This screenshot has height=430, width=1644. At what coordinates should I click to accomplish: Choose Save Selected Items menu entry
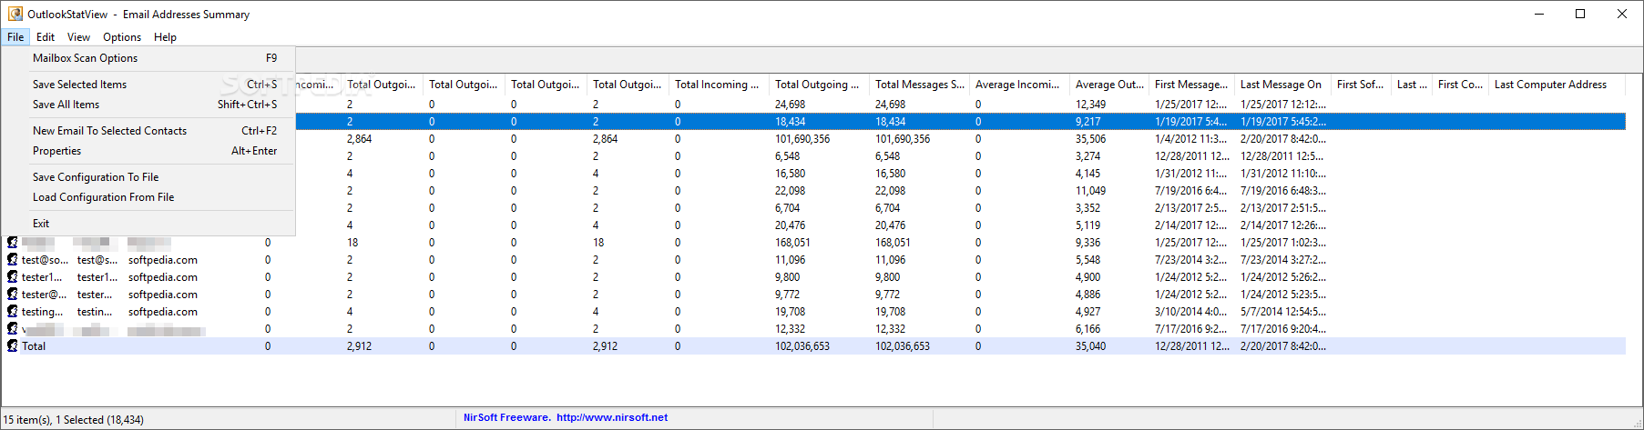(149, 85)
